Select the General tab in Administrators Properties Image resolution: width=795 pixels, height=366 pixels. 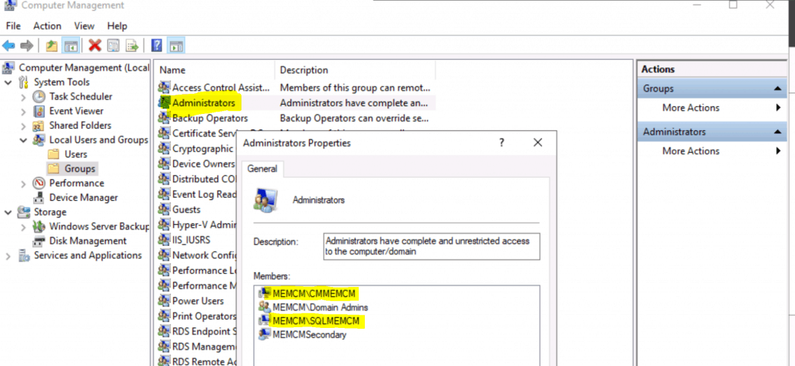click(x=262, y=169)
